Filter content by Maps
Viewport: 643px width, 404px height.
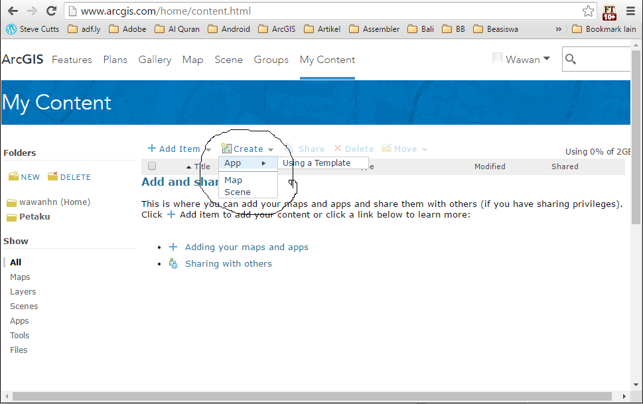click(x=20, y=277)
